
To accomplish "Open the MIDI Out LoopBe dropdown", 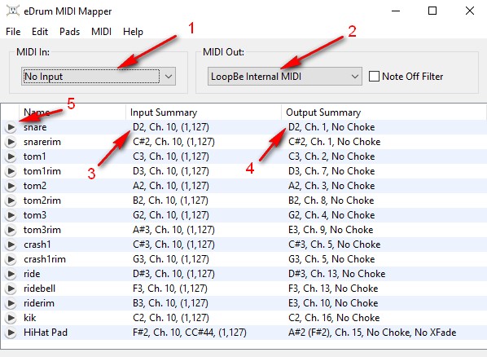I will pyautogui.click(x=285, y=76).
